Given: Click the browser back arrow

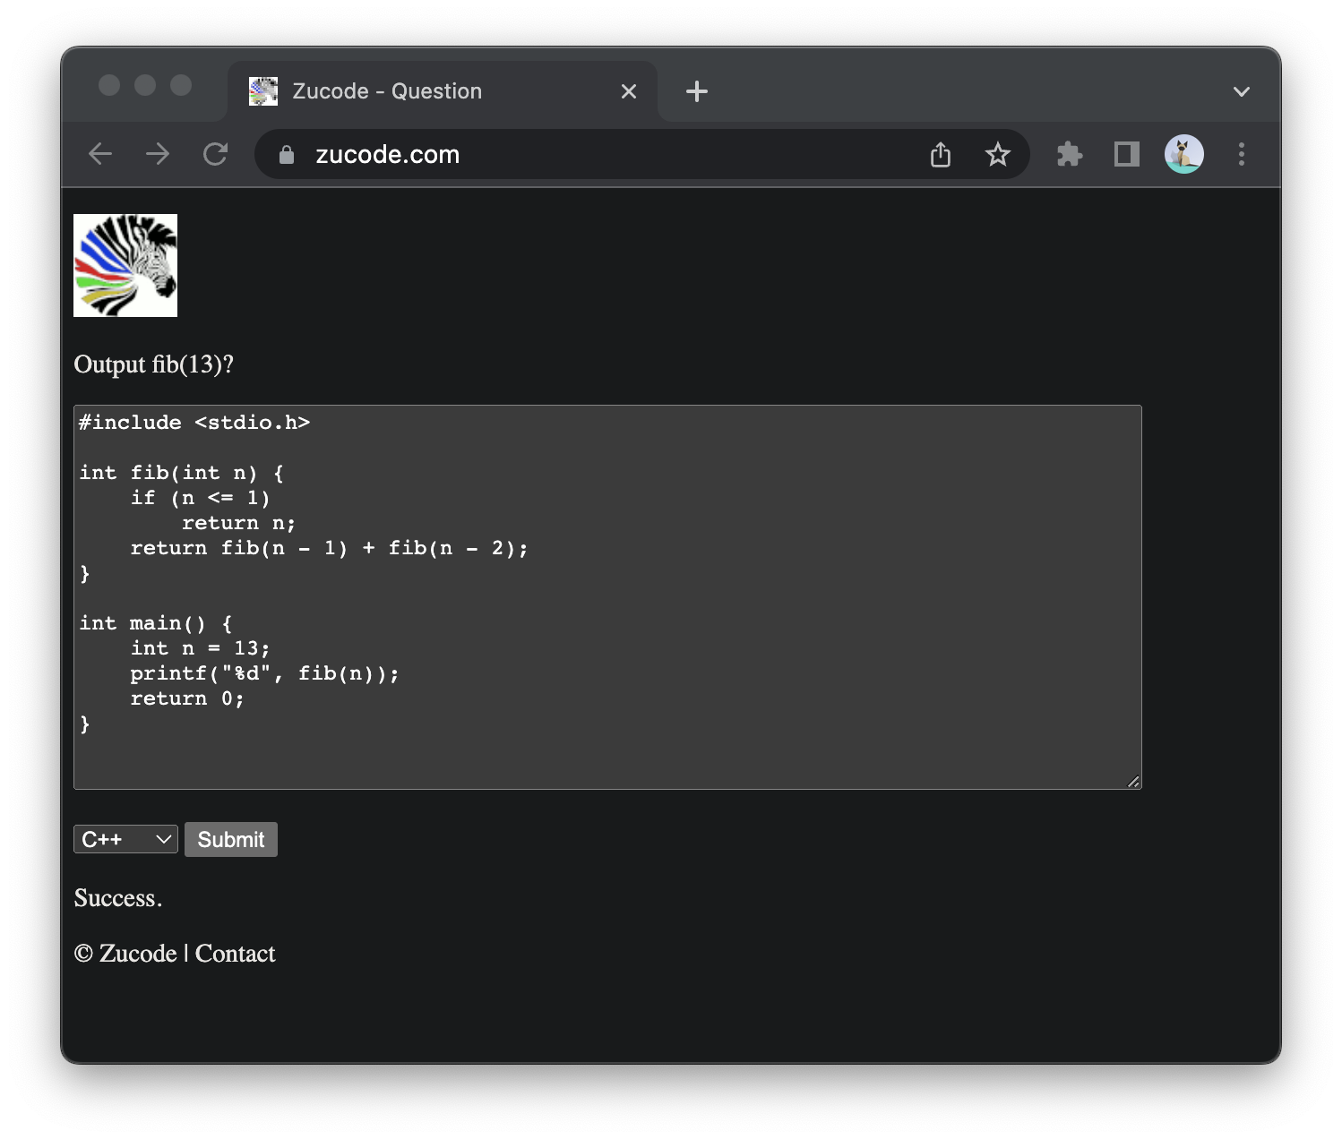Looking at the screenshot, I should point(100,154).
